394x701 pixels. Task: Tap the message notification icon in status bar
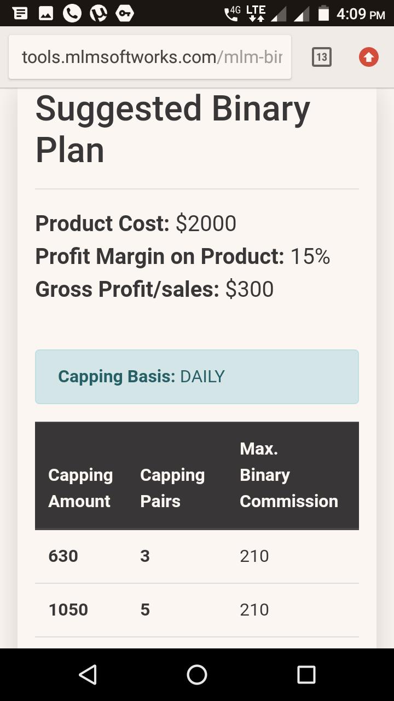click(x=20, y=13)
